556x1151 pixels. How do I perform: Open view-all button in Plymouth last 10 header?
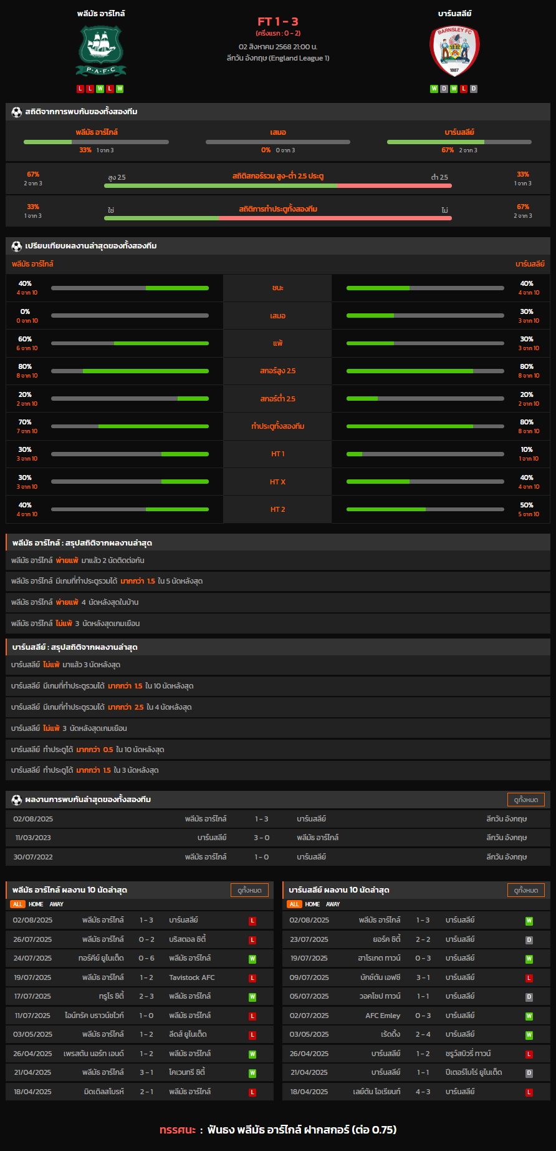click(x=249, y=890)
